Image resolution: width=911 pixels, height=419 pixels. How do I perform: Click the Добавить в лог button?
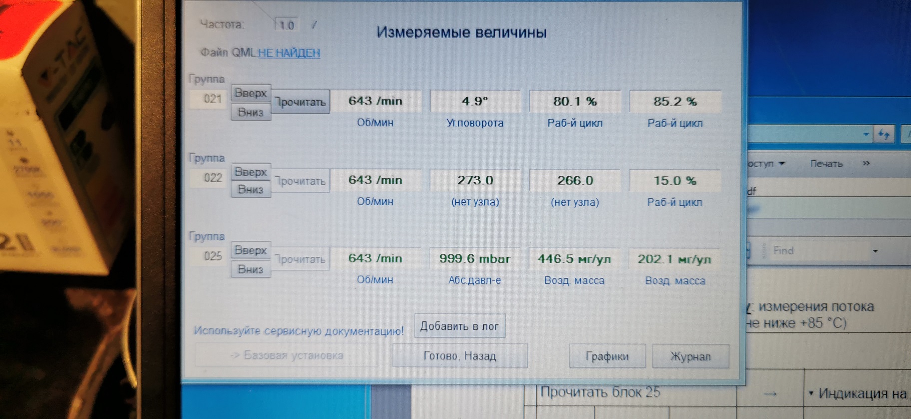(459, 326)
